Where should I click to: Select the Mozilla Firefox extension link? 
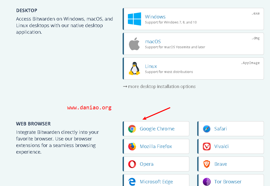156,146
